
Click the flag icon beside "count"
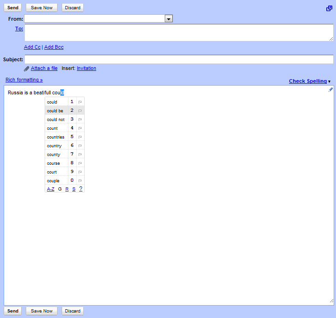[x=80, y=128]
